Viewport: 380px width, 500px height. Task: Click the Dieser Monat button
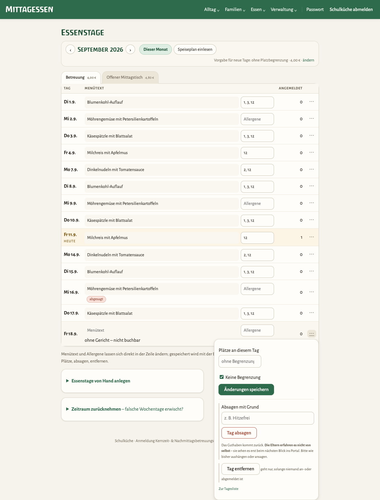pos(156,49)
